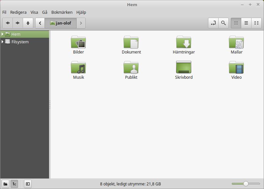The height and width of the screenshot is (189, 264).
Task: Go back with the back arrow button
Action: click(x=8, y=23)
